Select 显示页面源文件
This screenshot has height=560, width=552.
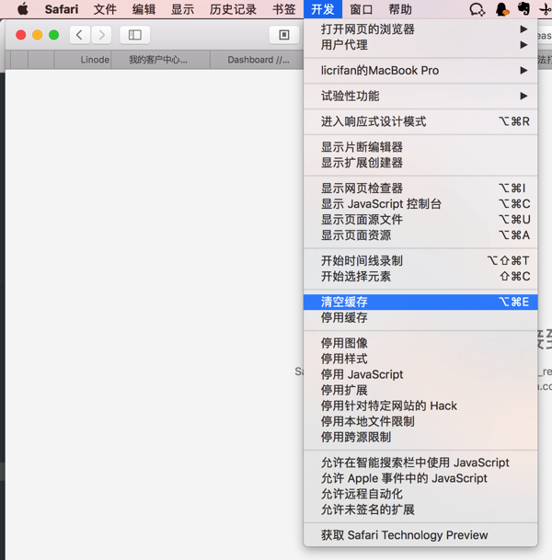420,219
